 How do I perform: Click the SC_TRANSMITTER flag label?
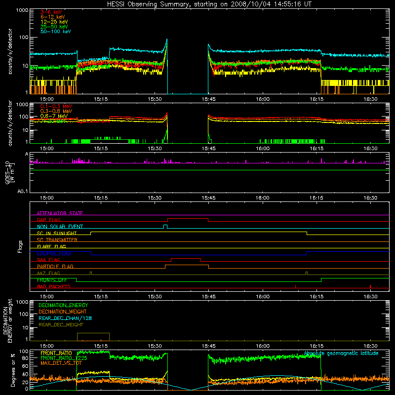coord(57,240)
